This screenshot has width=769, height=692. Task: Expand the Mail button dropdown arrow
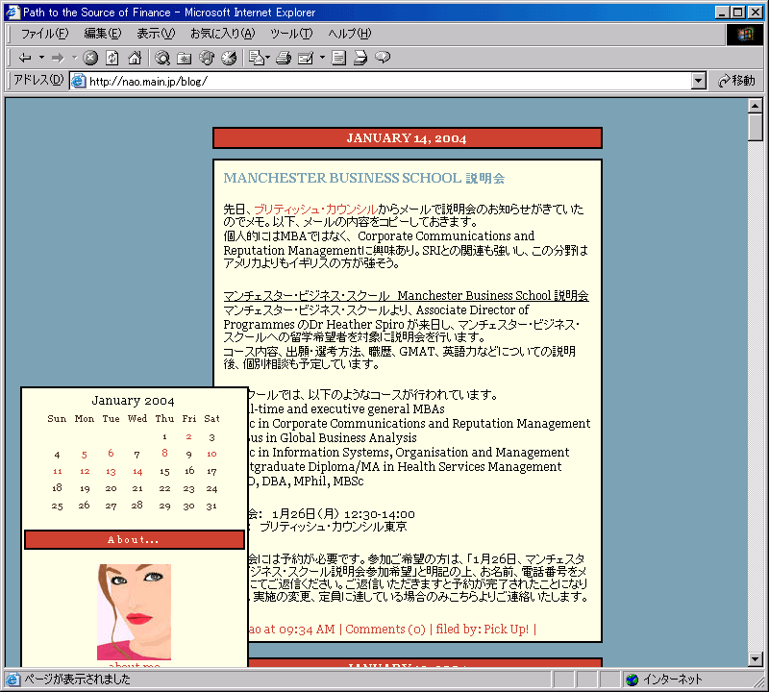267,58
